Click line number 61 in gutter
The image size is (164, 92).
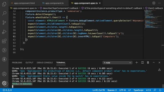[x=14, y=37]
